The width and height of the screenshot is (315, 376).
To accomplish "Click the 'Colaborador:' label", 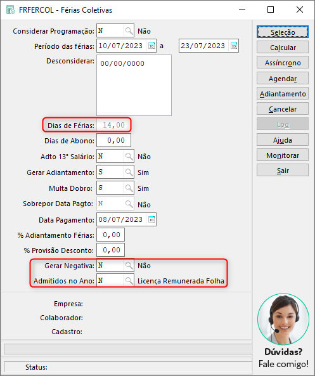I will 61,318.
